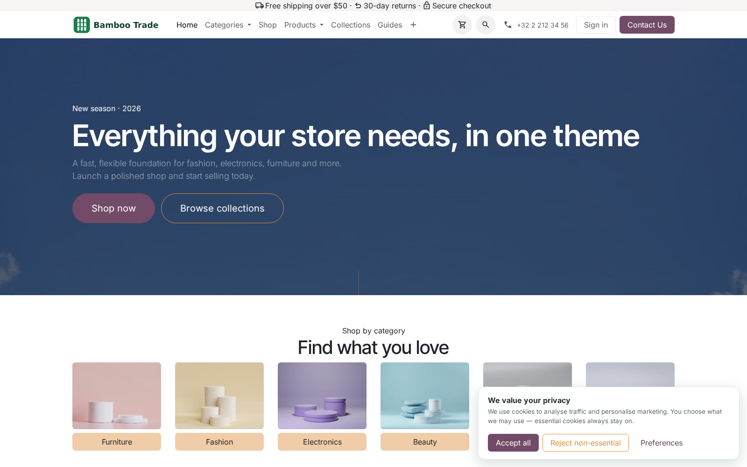Expand the plus menu in navigation

413,25
